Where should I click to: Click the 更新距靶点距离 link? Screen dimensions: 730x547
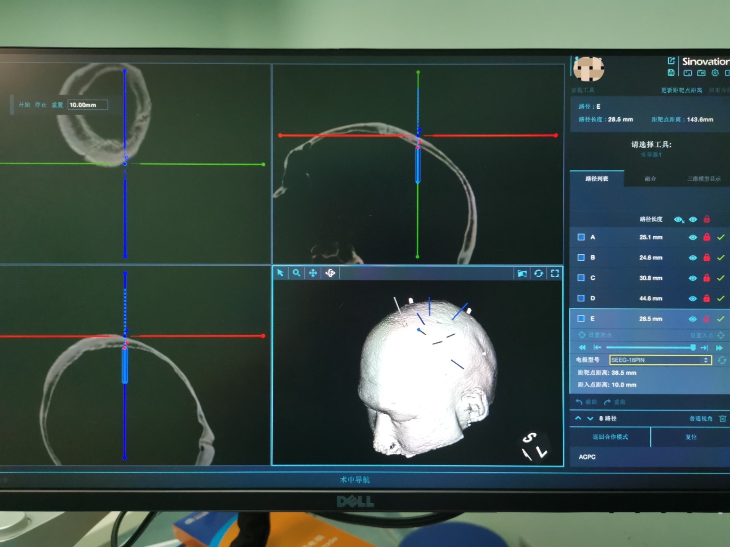click(x=681, y=90)
